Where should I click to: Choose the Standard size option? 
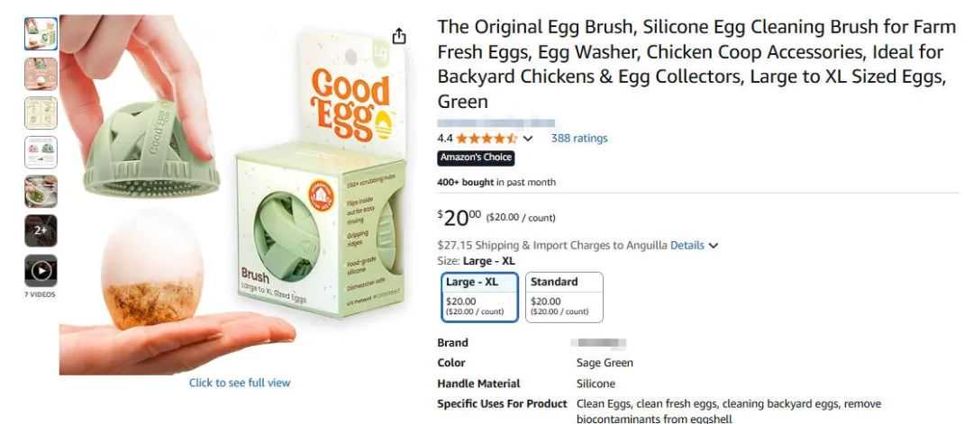(564, 296)
